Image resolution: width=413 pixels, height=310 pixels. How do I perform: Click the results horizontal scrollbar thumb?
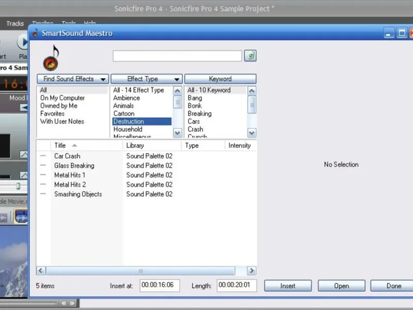(140, 271)
